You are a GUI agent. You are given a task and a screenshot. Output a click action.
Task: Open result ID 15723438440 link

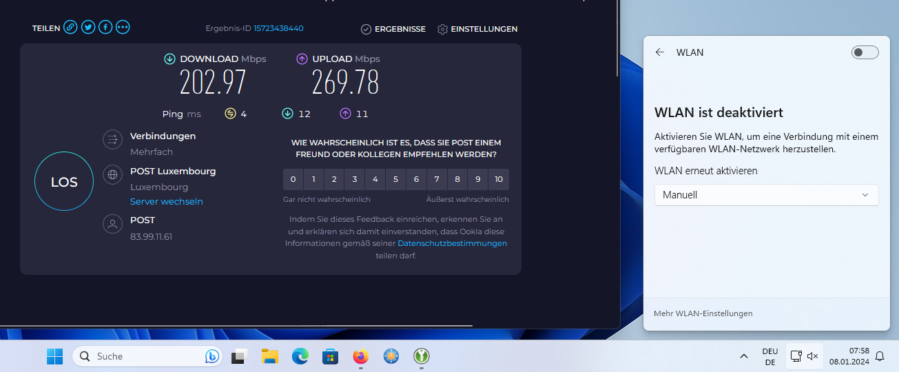pyautogui.click(x=278, y=28)
